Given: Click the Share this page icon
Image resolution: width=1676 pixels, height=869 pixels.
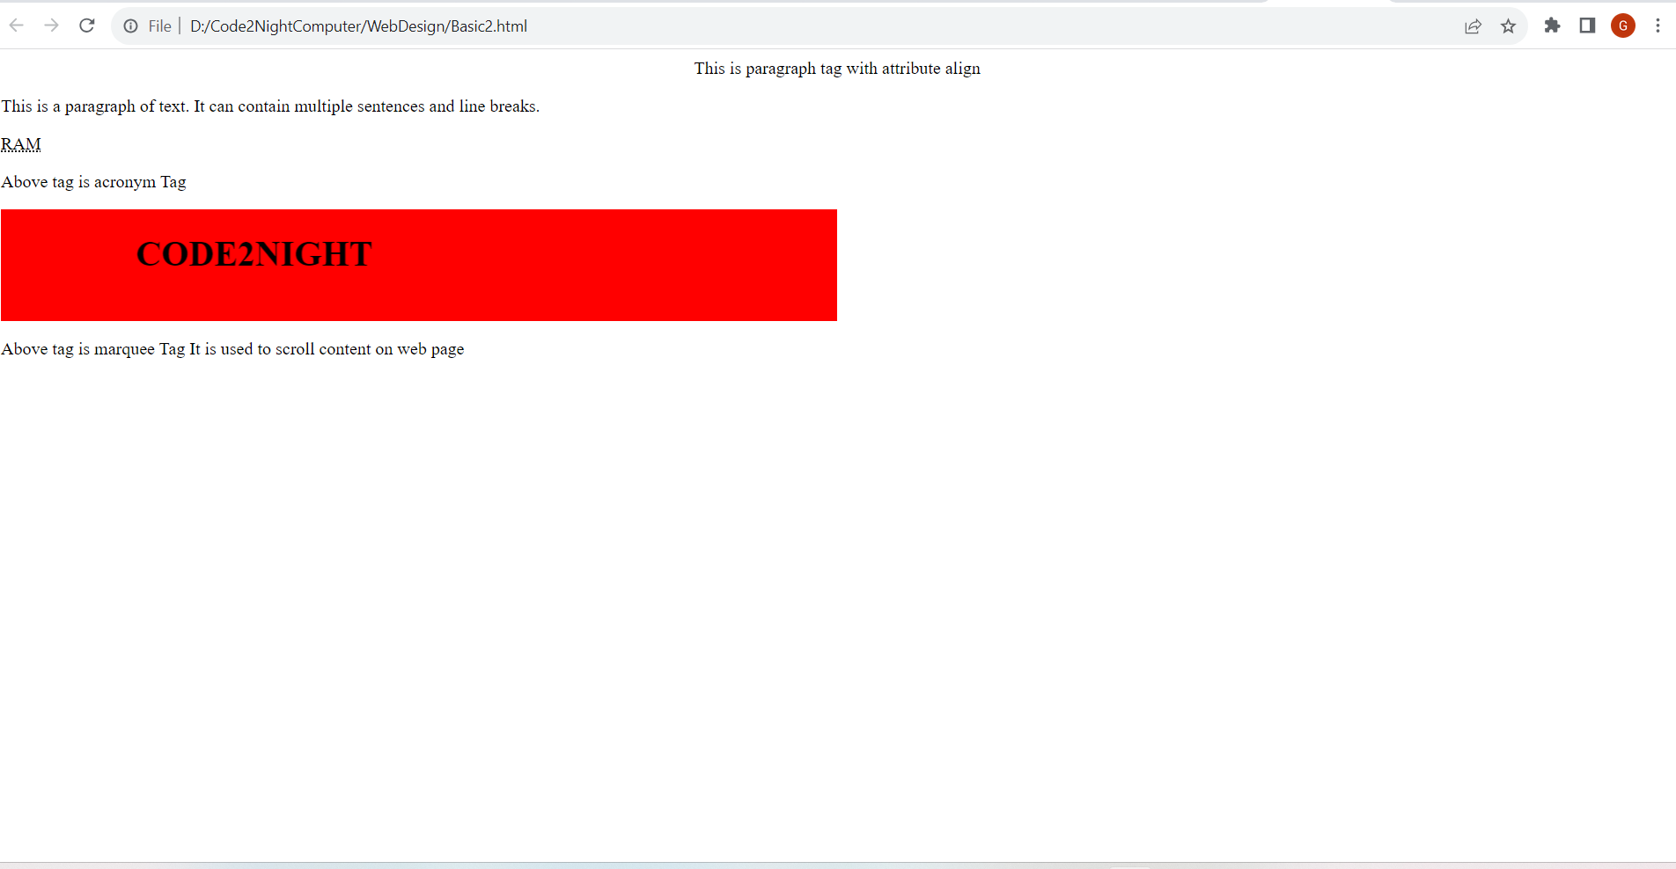Looking at the screenshot, I should [x=1473, y=26].
